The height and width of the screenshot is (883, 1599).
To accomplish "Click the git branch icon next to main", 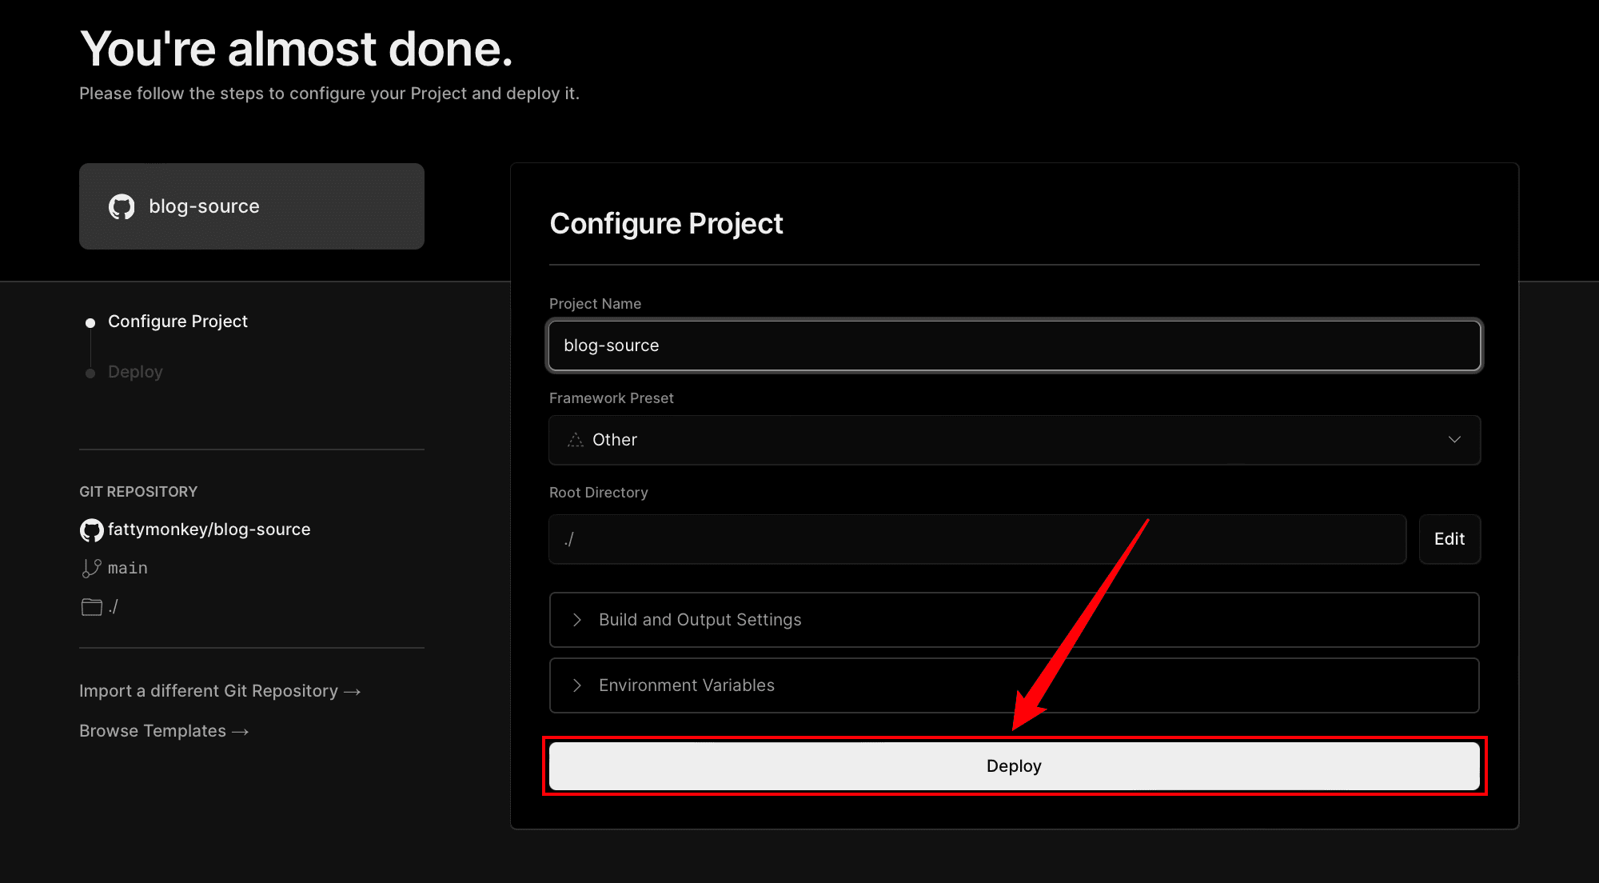I will [91, 568].
